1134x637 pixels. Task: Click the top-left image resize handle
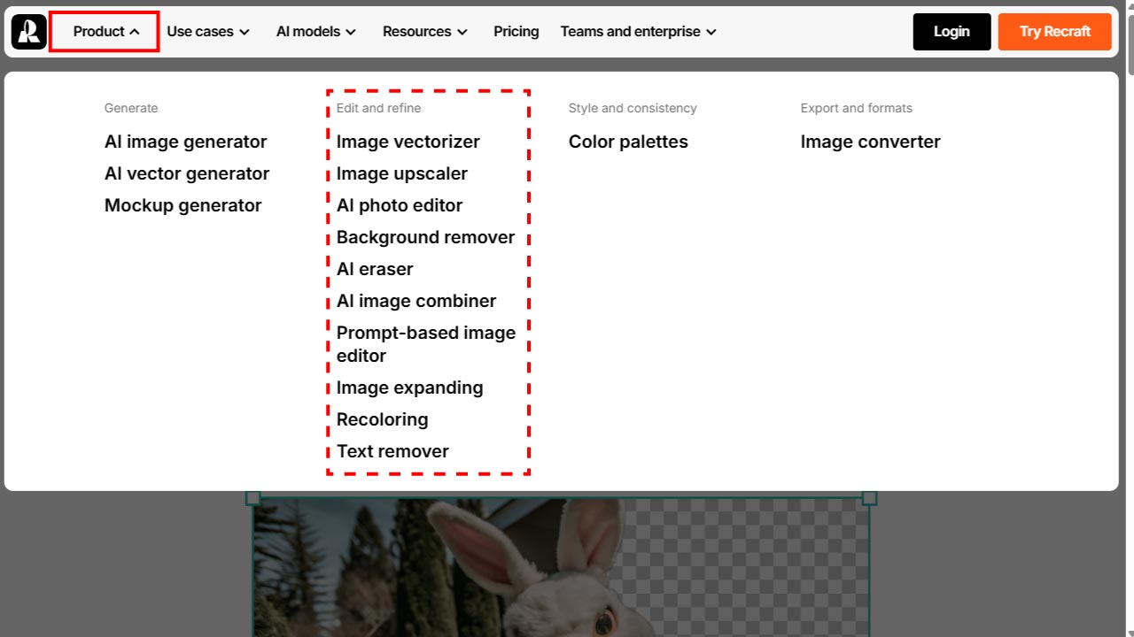click(x=253, y=498)
